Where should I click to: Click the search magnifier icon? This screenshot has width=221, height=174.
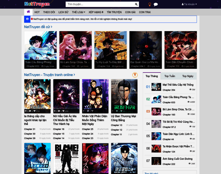[136, 4]
